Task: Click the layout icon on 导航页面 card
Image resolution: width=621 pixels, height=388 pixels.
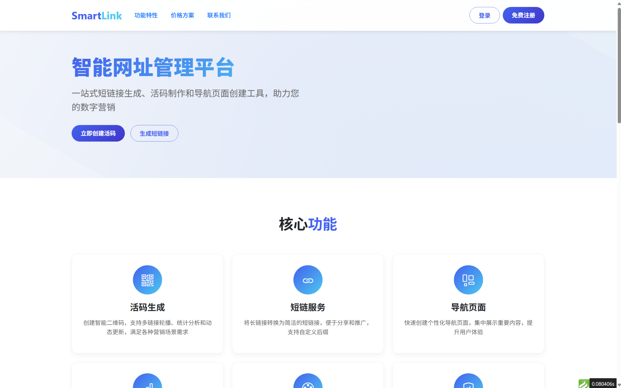Action: pyautogui.click(x=468, y=279)
